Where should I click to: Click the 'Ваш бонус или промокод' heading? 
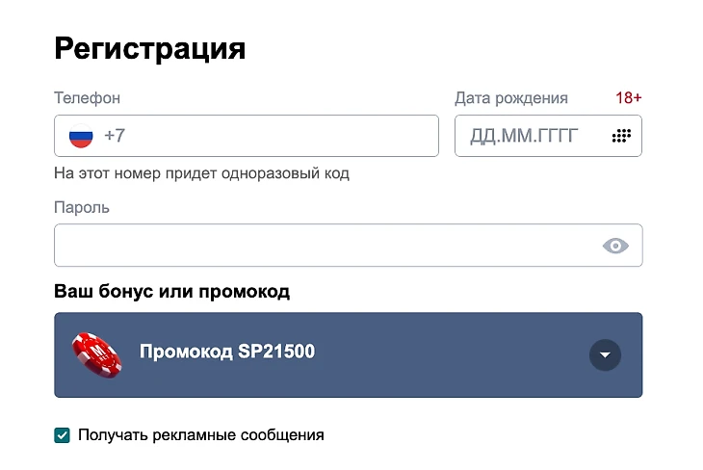tap(171, 291)
